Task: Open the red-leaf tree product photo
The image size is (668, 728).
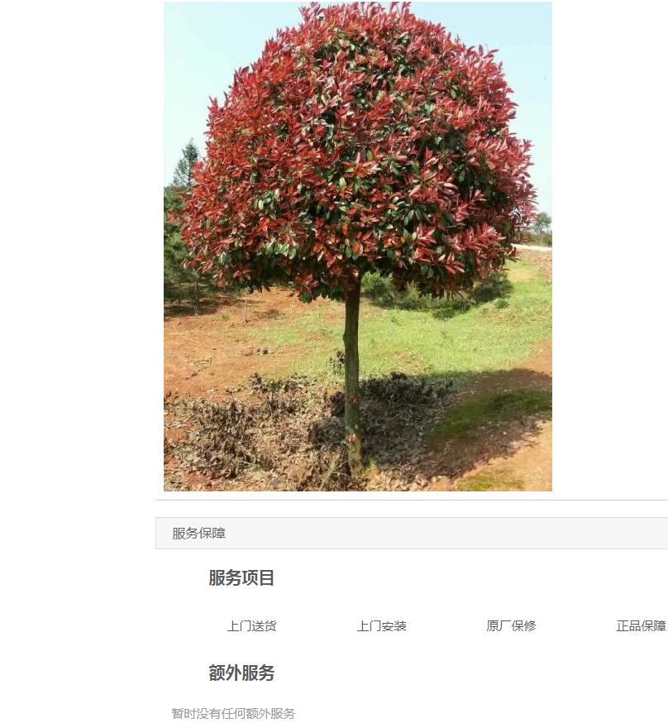Action: click(358, 246)
